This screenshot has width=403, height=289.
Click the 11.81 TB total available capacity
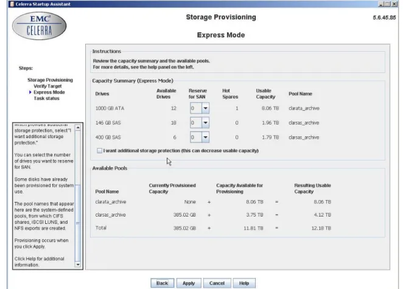point(253,228)
